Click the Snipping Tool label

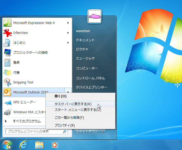(23, 82)
